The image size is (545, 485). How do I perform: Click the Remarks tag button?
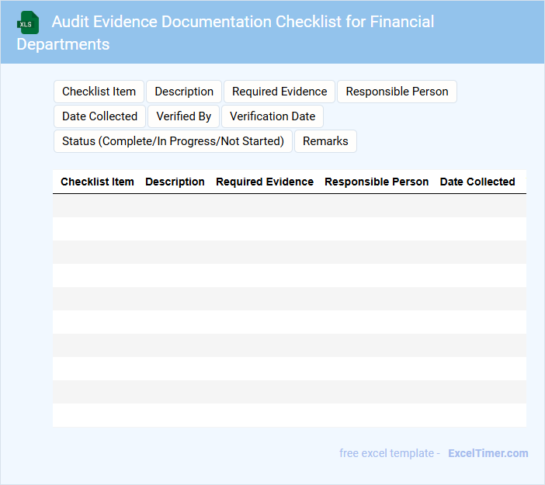pyautogui.click(x=325, y=141)
